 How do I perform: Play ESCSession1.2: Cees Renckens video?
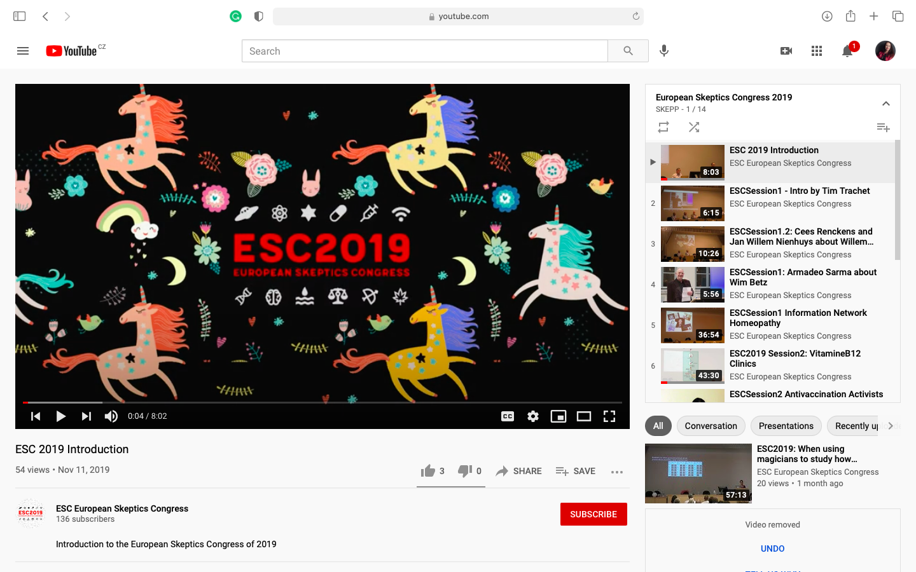point(770,244)
